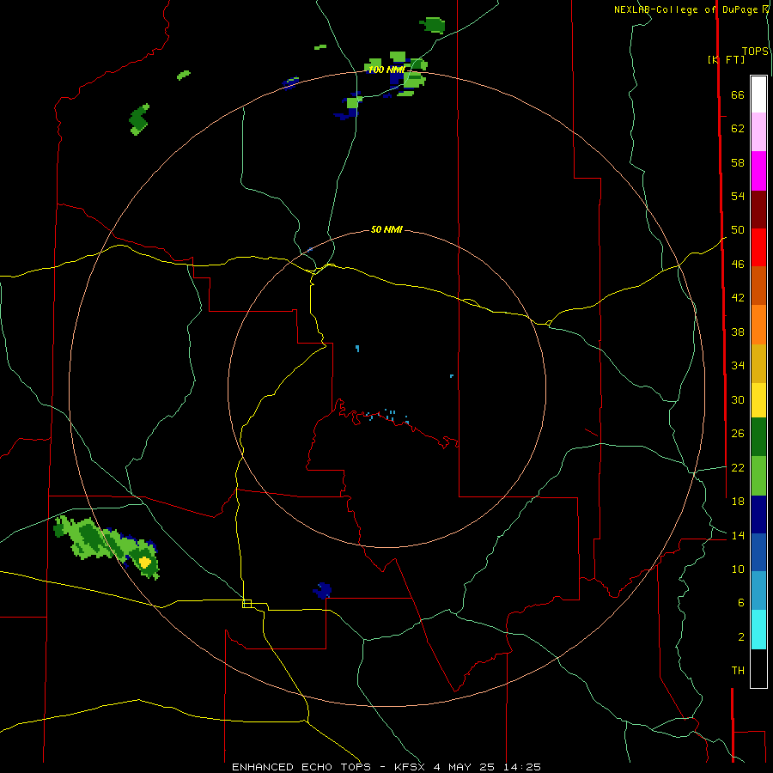Click the 100 NMI range ring label
The width and height of the screenshot is (773, 773).
pyautogui.click(x=386, y=70)
